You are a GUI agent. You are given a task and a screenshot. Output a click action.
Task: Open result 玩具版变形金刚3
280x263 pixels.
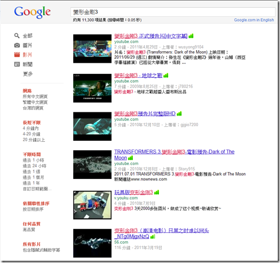pos(133,192)
